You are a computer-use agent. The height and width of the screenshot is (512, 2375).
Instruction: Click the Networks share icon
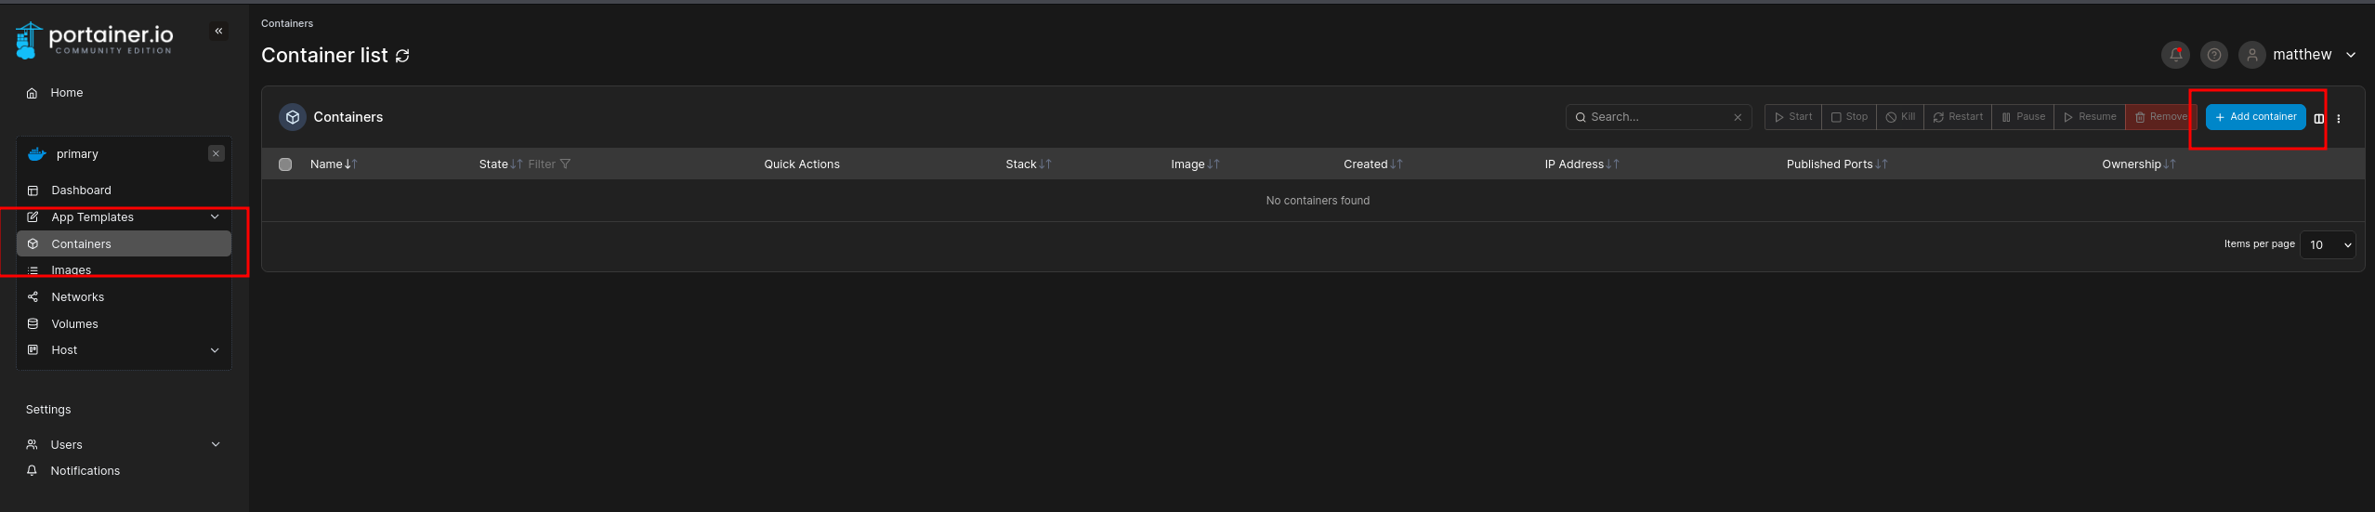[x=33, y=297]
